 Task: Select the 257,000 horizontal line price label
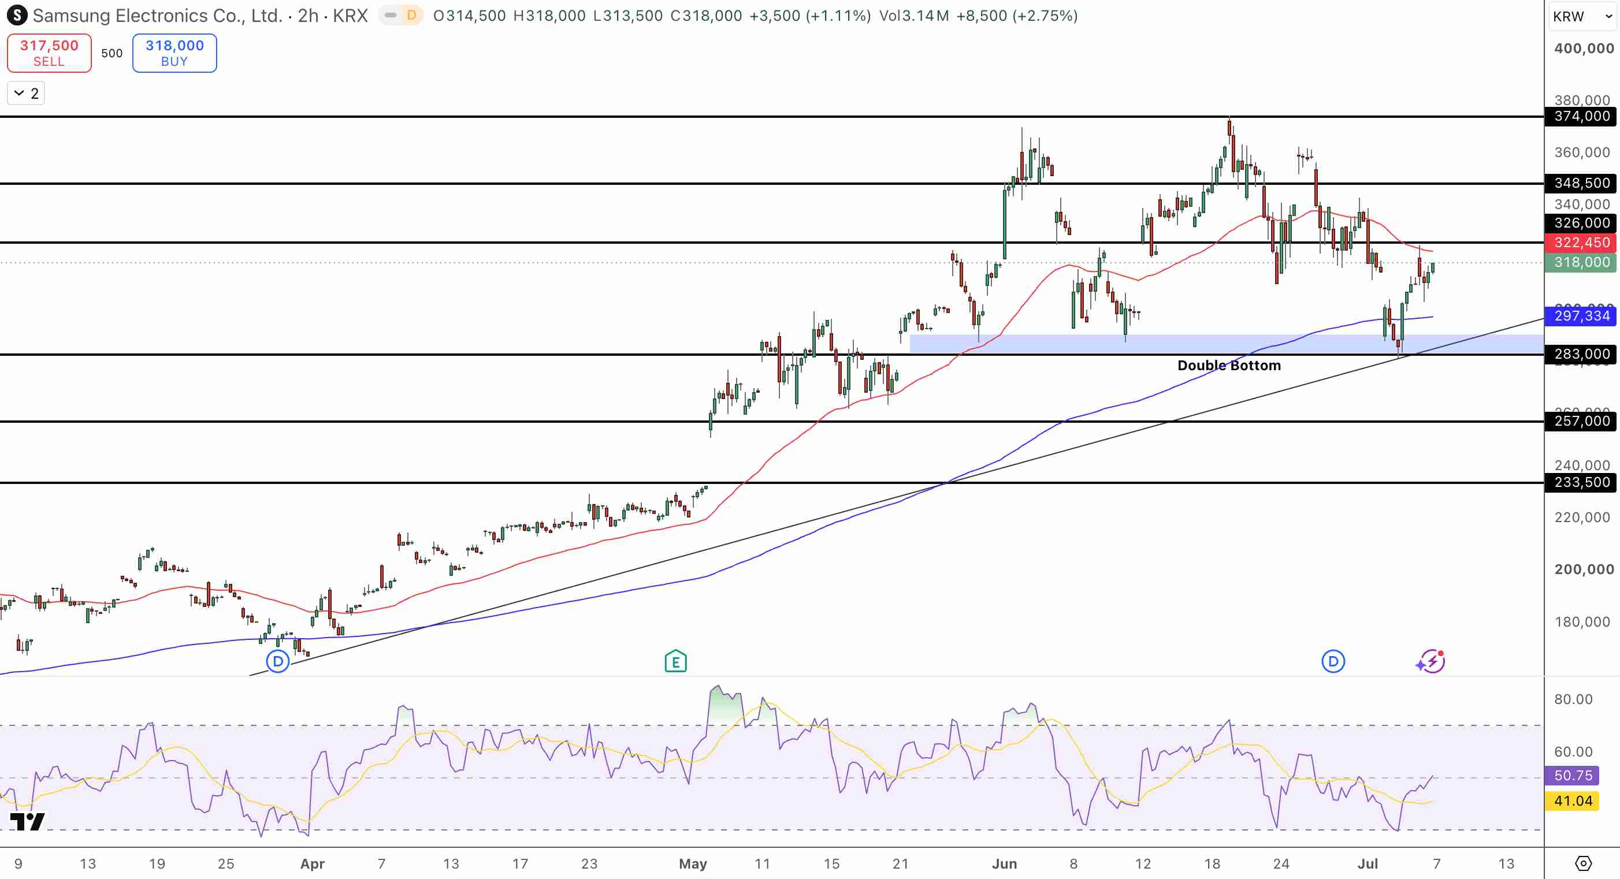(x=1581, y=420)
